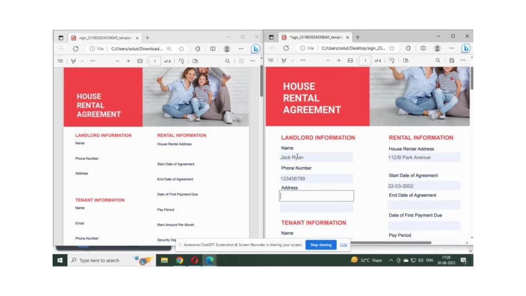The width and height of the screenshot is (526, 296).
Task: Click vertical scrollbar in left PDF window
Action: 261,81
